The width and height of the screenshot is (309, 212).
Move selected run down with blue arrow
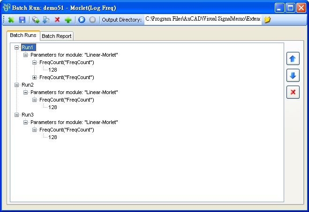coord(293,76)
